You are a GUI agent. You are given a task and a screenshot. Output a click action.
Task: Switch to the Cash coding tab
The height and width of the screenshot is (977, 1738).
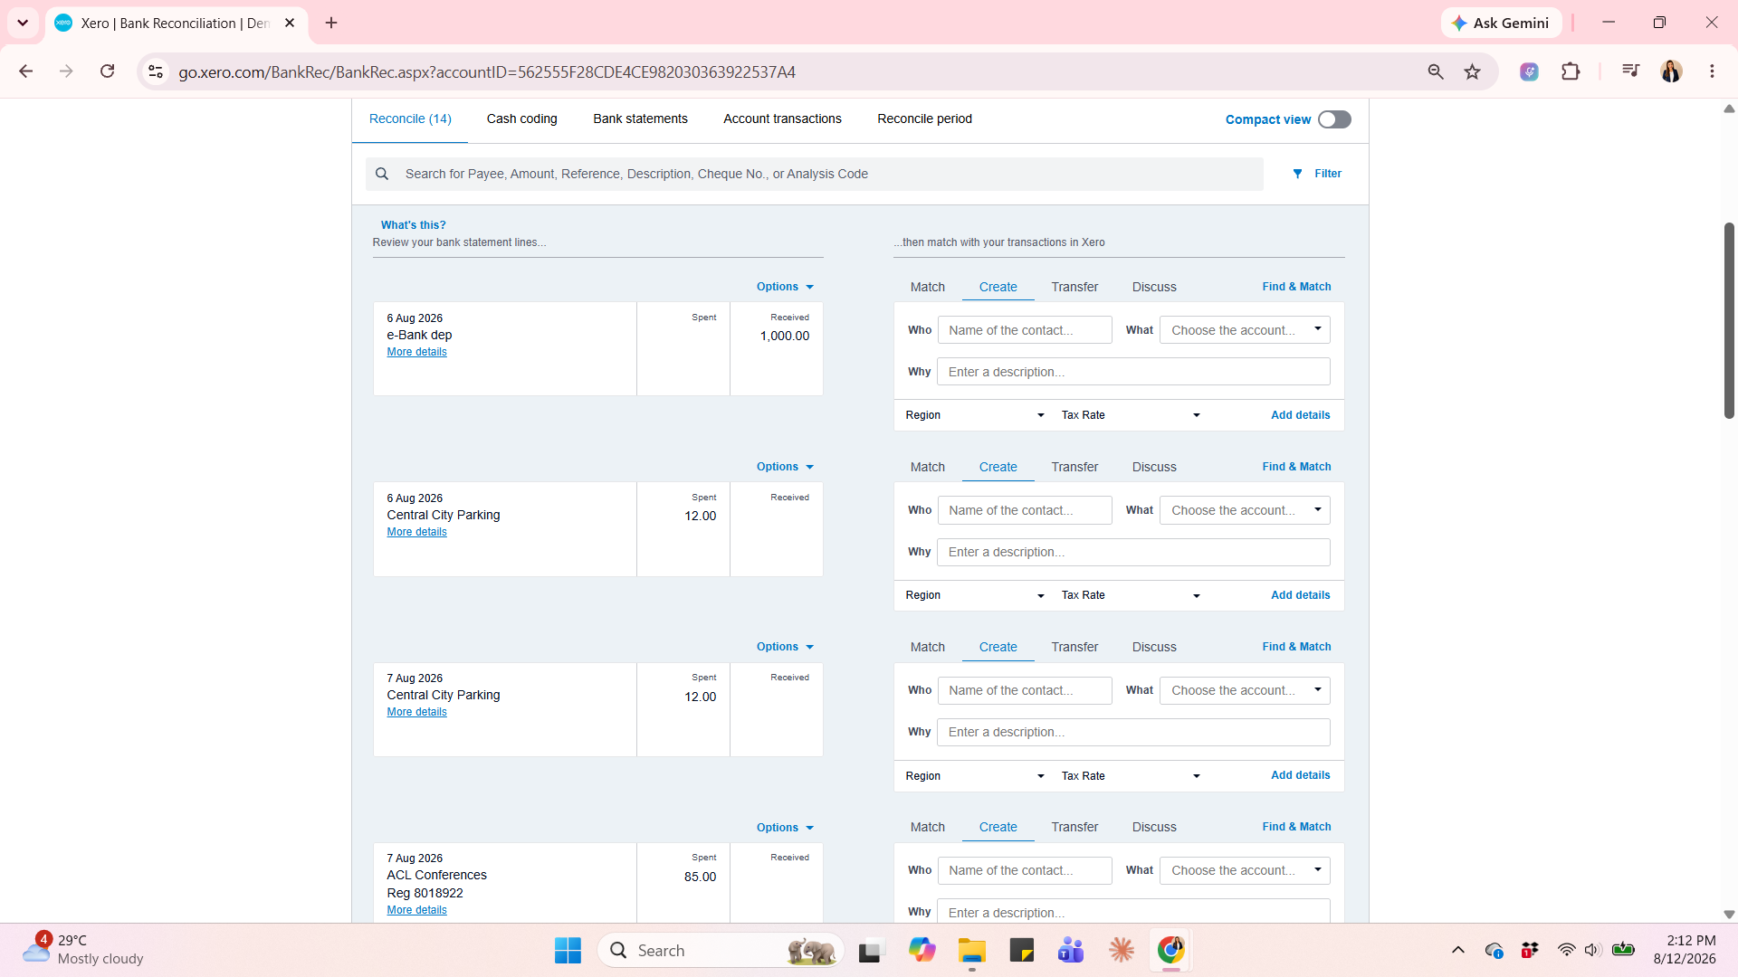(x=521, y=119)
